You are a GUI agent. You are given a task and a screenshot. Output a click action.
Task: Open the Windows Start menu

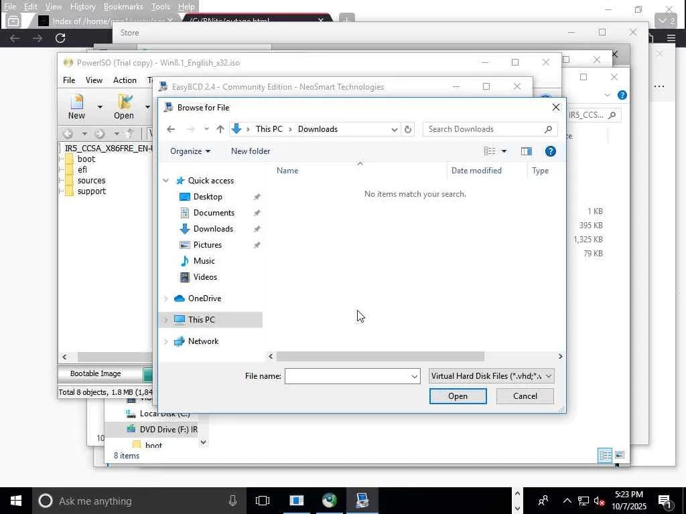(x=16, y=501)
